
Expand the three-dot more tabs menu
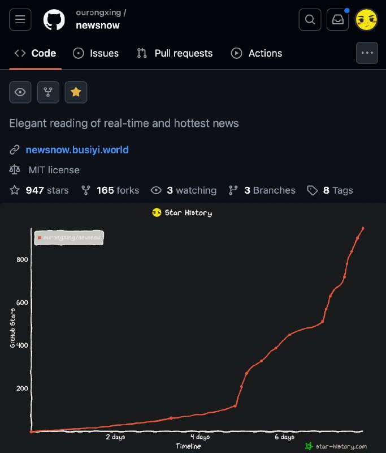point(367,53)
